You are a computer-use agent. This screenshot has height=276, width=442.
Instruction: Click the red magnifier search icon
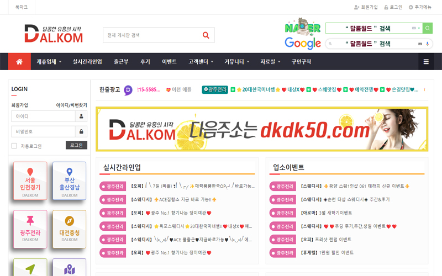pyautogui.click(x=206, y=35)
